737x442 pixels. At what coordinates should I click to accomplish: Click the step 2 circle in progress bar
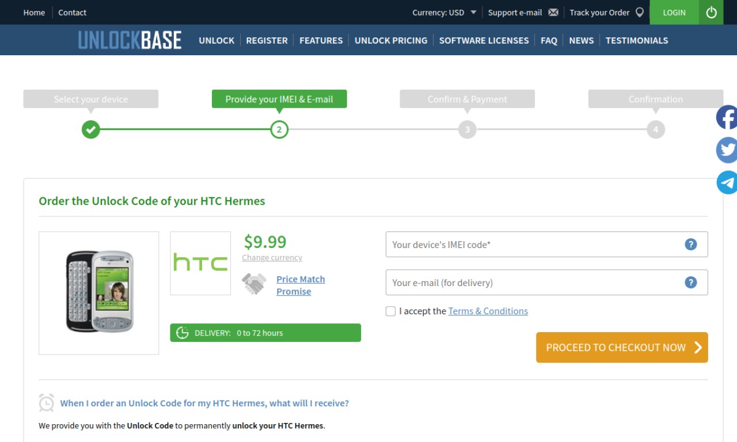279,129
